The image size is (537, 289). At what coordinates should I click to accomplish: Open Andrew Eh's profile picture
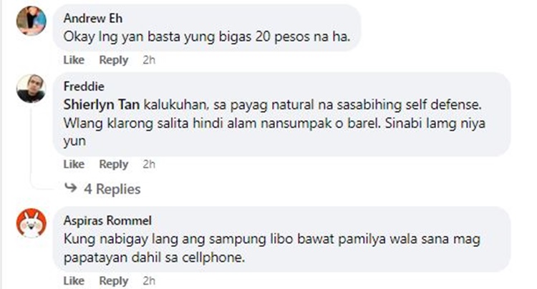32,20
